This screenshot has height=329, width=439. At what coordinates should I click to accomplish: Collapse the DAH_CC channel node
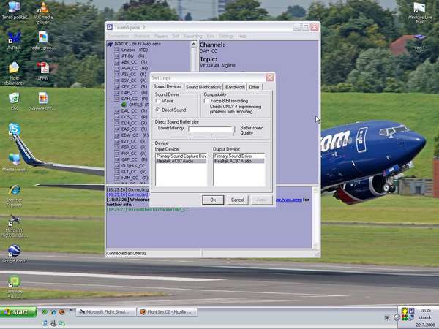(x=110, y=99)
